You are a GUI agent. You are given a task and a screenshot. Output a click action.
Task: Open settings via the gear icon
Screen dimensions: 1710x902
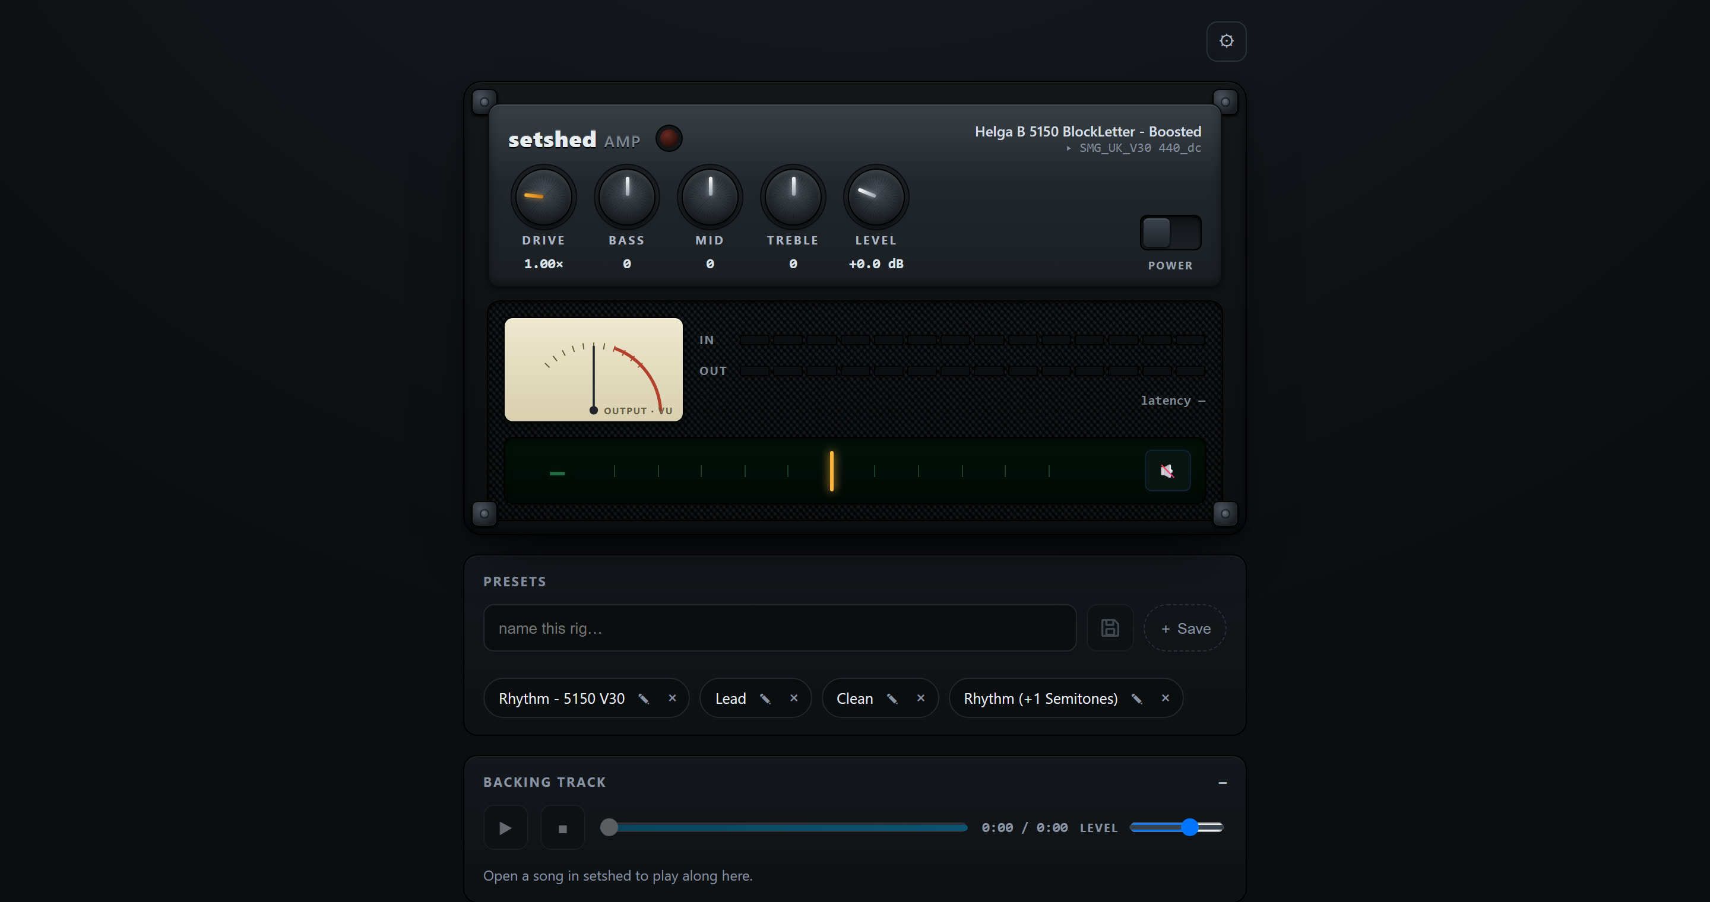1226,41
